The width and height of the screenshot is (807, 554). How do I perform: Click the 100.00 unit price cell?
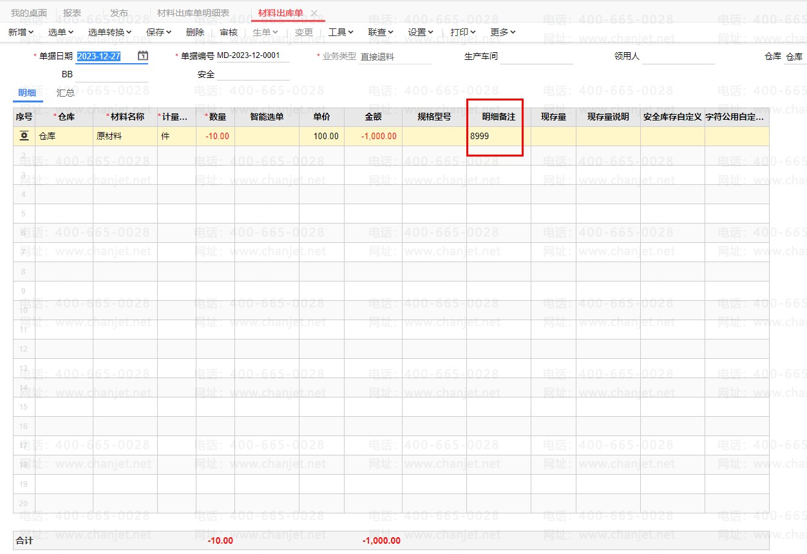click(321, 137)
